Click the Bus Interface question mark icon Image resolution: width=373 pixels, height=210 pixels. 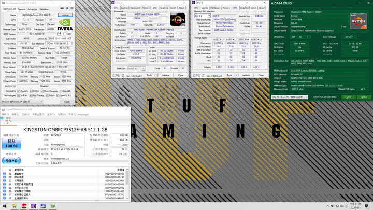coord(72,44)
